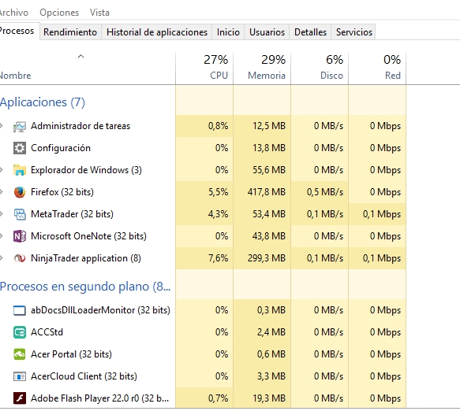
Task: Click Firefox CPU value 5,5%
Action: pos(218,192)
